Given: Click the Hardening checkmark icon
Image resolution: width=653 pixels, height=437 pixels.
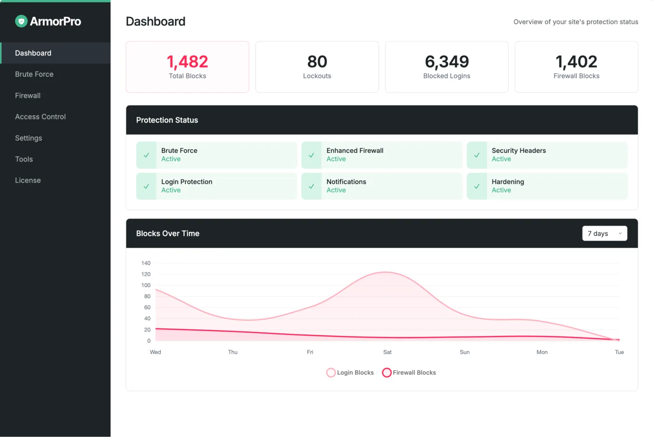Looking at the screenshot, I should point(477,187).
